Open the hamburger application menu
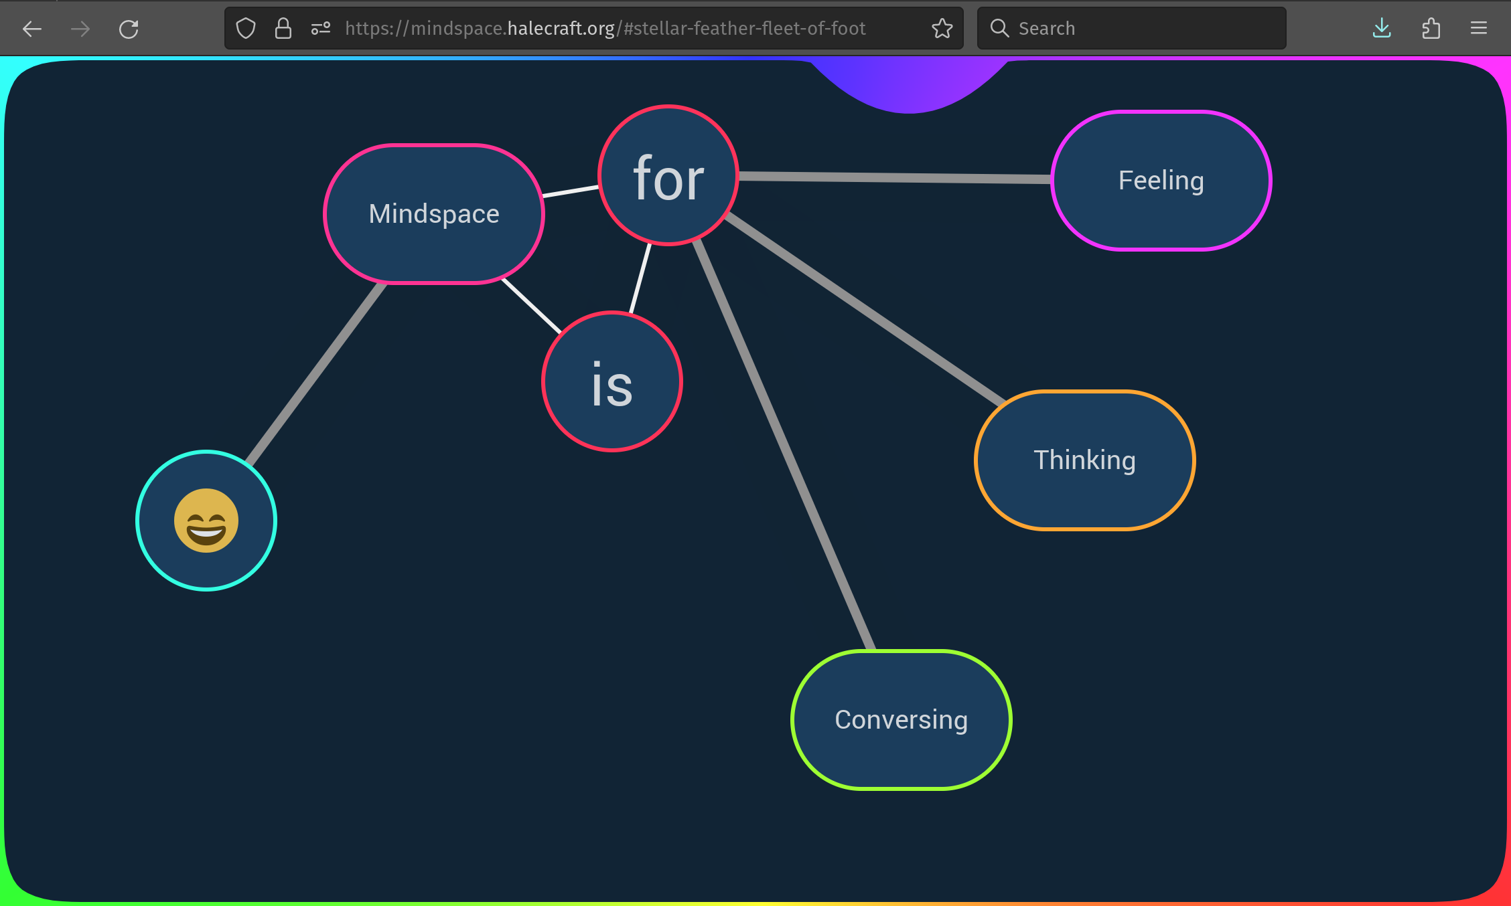 pyautogui.click(x=1479, y=29)
